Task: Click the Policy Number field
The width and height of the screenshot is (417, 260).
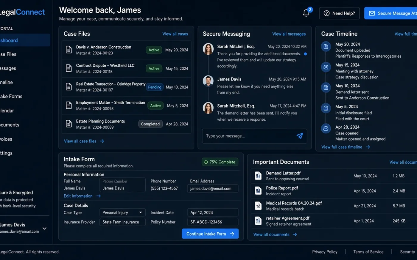Action: [213, 222]
